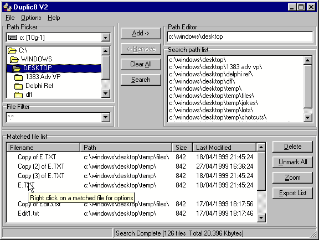This screenshot has width=319, height=240.
Task: Sort by Size column header
Action: 182,148
